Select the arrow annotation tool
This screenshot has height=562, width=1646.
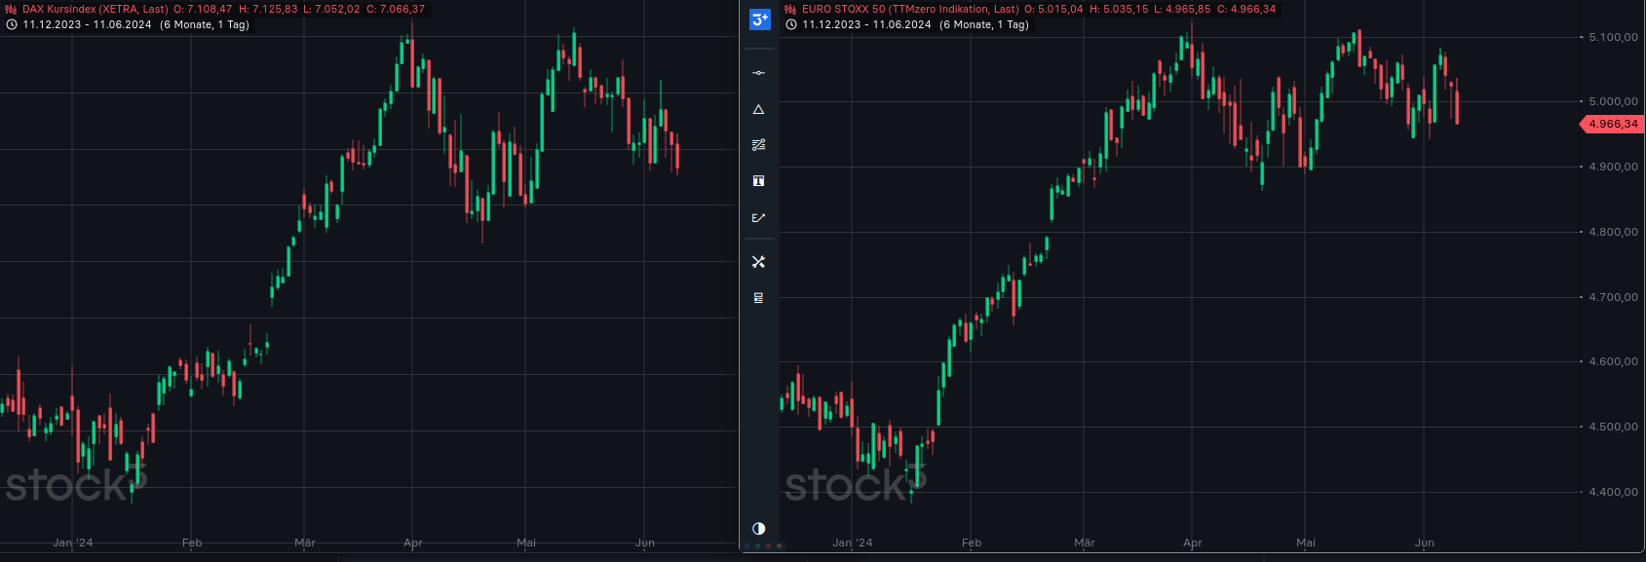tap(758, 218)
